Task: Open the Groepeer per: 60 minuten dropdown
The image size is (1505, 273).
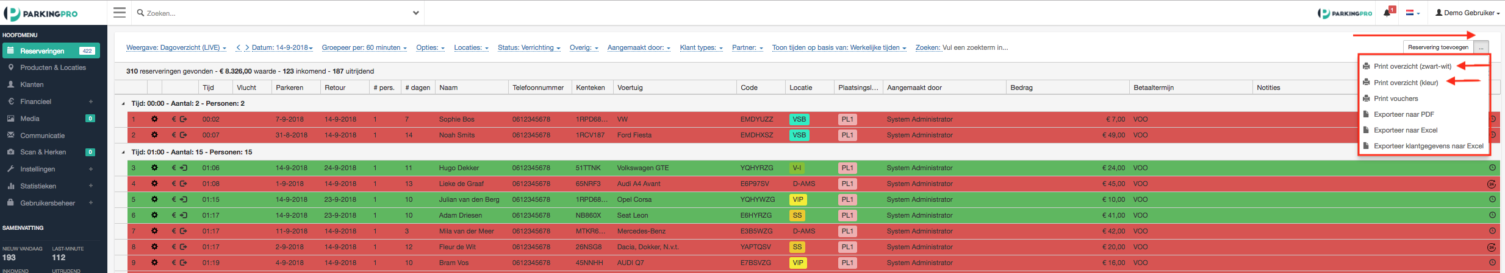Action: (x=364, y=47)
